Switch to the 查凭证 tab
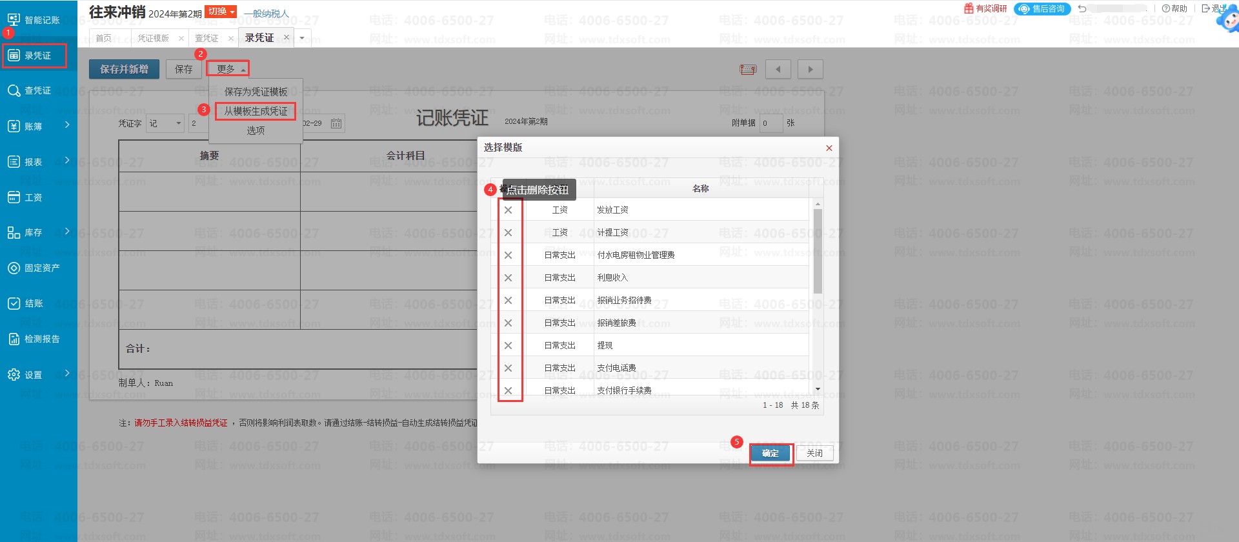This screenshot has width=1239, height=542. point(207,38)
